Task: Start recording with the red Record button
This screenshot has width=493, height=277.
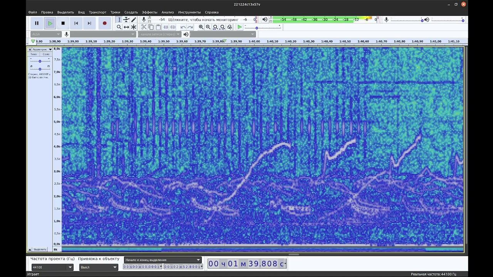Action: 104,23
